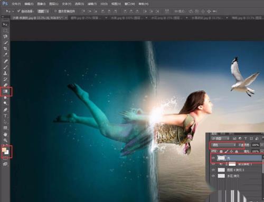This screenshot has width=264, height=202.
Task: Filter layers by pixel layer icon
Action: point(234,138)
